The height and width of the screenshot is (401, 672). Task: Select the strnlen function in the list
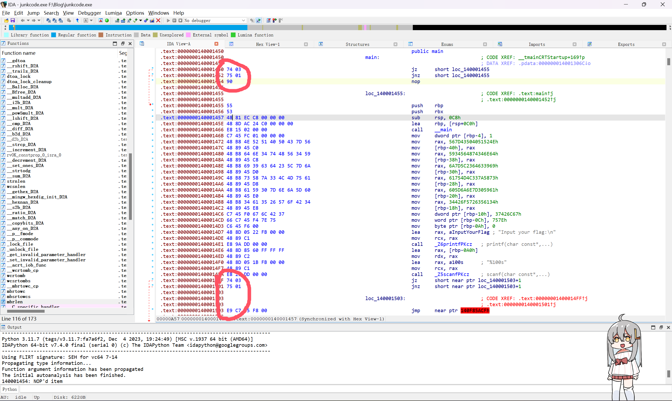pyautogui.click(x=16, y=181)
